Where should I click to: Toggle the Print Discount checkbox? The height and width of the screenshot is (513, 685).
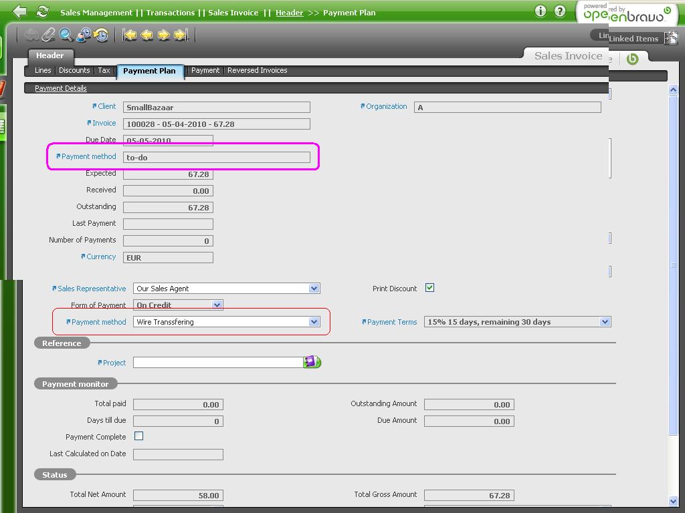click(429, 288)
